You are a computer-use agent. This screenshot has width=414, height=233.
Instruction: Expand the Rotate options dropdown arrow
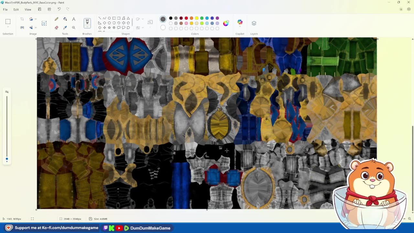tap(36, 19)
